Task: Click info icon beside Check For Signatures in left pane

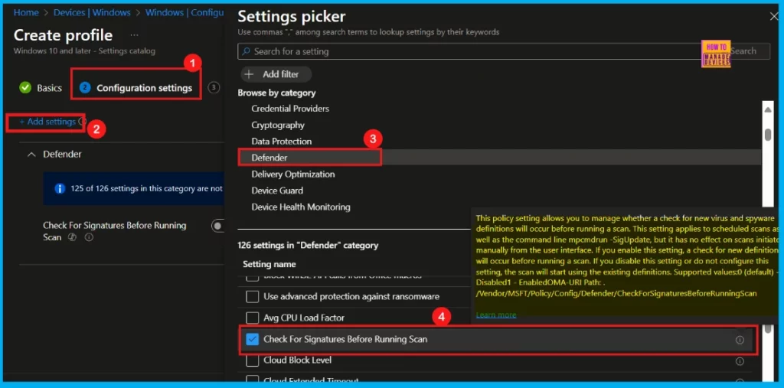Action: pyautogui.click(x=89, y=237)
